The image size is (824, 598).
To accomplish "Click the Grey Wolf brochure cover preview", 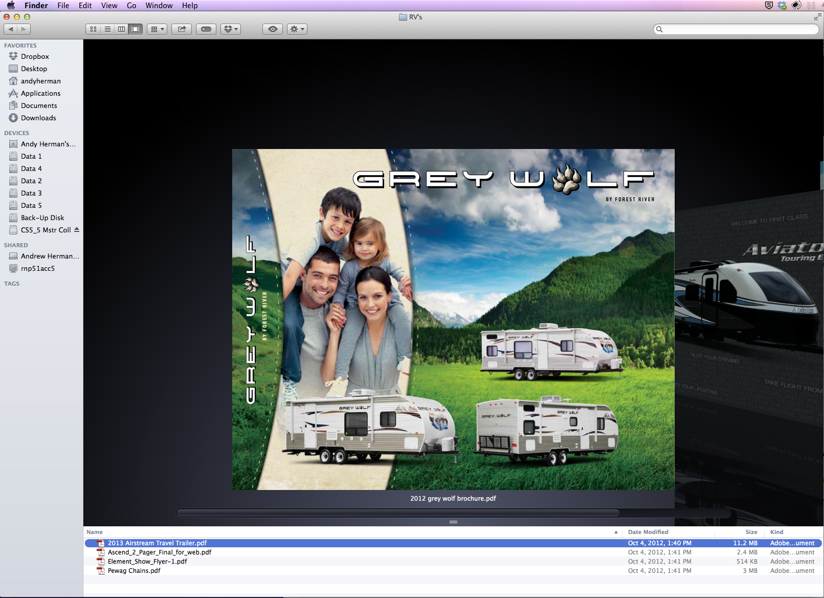I will click(453, 319).
